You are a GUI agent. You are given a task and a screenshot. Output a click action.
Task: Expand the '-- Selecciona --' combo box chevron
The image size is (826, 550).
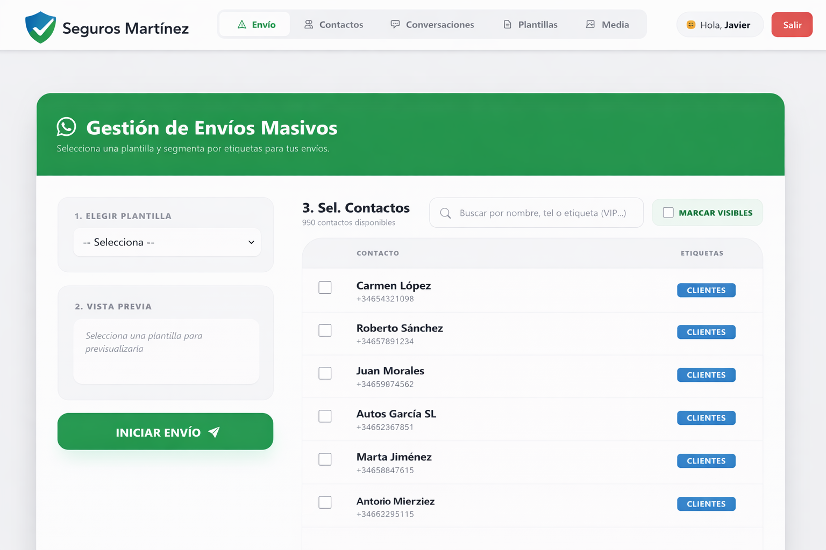(x=251, y=242)
